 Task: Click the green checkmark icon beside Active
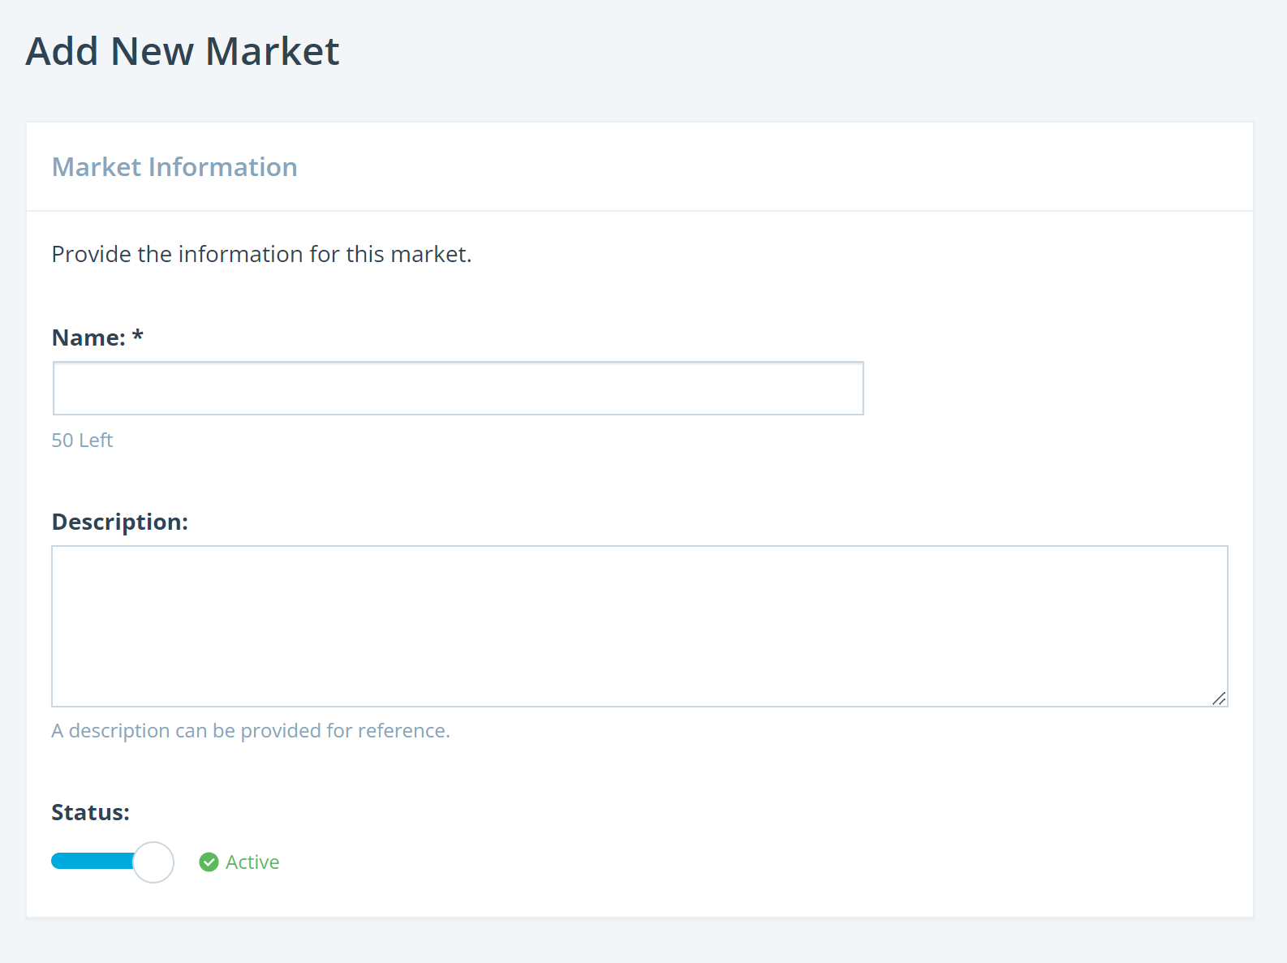click(209, 862)
